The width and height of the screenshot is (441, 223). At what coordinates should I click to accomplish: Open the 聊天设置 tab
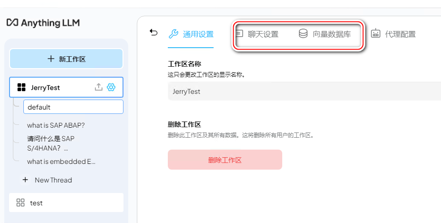(257, 34)
